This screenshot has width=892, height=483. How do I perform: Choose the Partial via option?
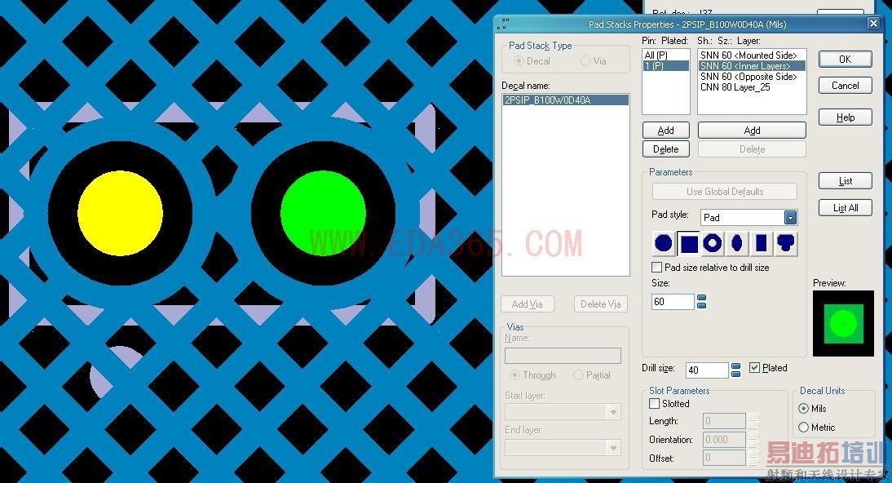click(579, 374)
